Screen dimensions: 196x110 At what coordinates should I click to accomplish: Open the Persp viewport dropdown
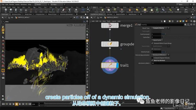coord(70,25)
